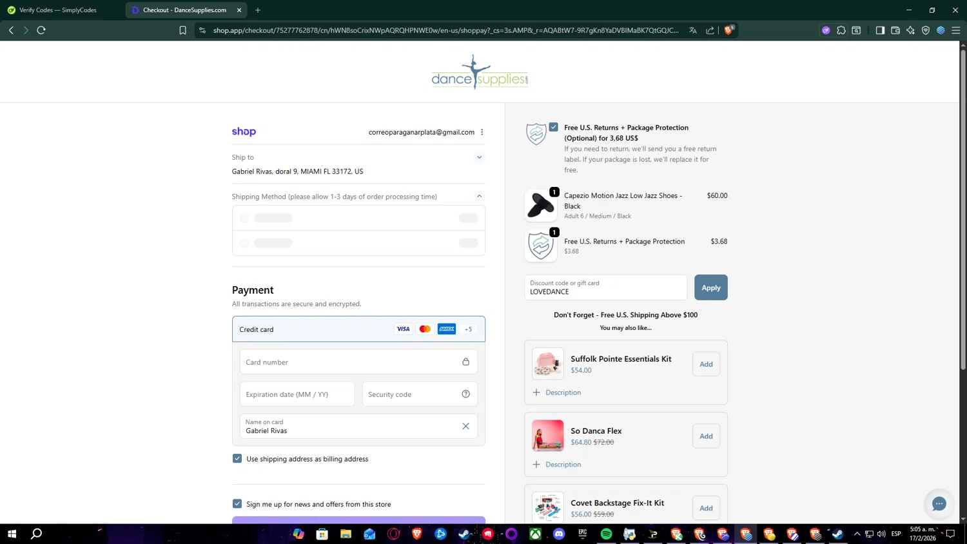Viewport: 967px width, 544px height.
Task: Open Windows taskbar search
Action: (x=37, y=534)
